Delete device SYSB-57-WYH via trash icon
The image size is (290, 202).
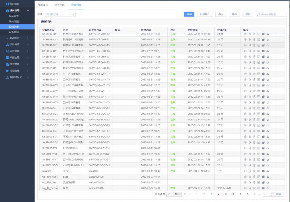coord(254,85)
